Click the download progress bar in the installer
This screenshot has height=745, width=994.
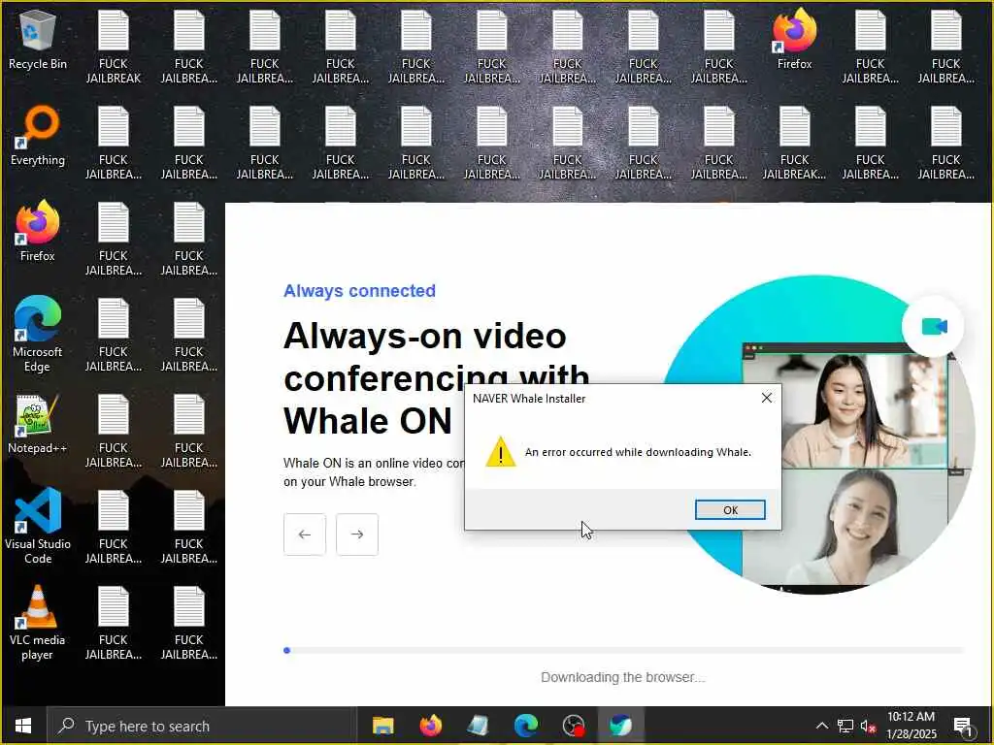click(x=624, y=650)
